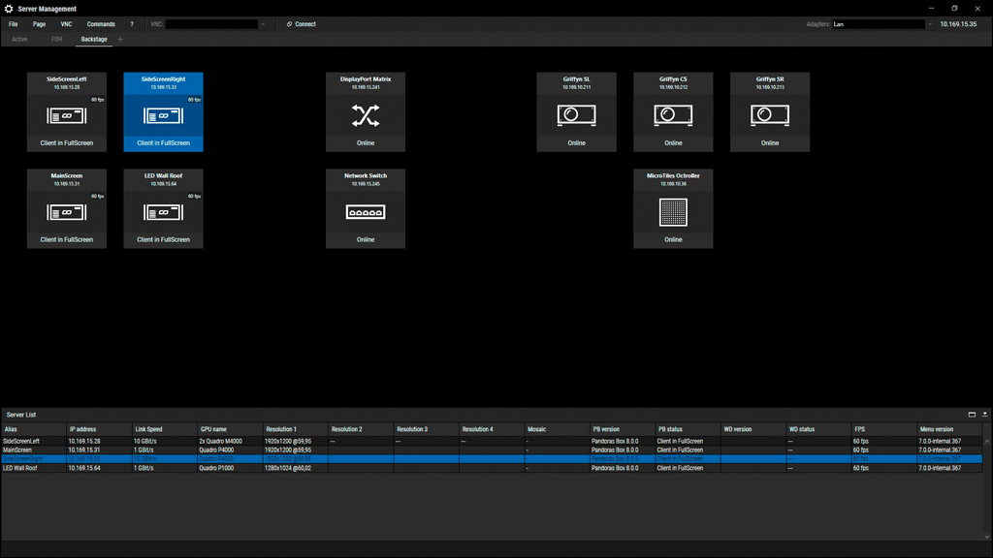The height and width of the screenshot is (558, 993).
Task: Click the Network Switch device icon
Action: (x=365, y=212)
